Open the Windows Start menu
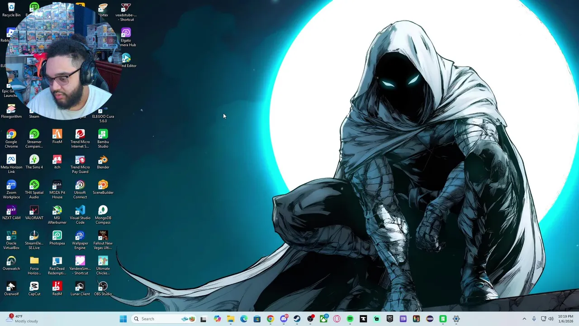The width and height of the screenshot is (579, 326). pos(123,319)
